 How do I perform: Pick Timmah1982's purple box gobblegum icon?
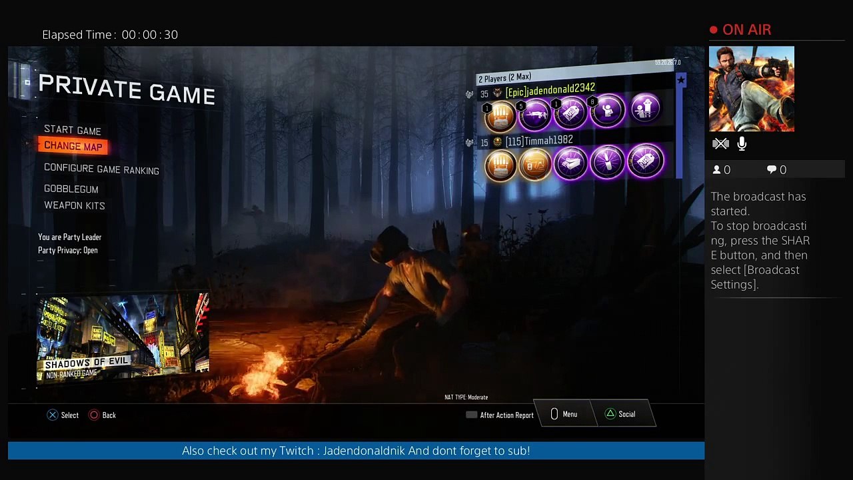[571, 163]
